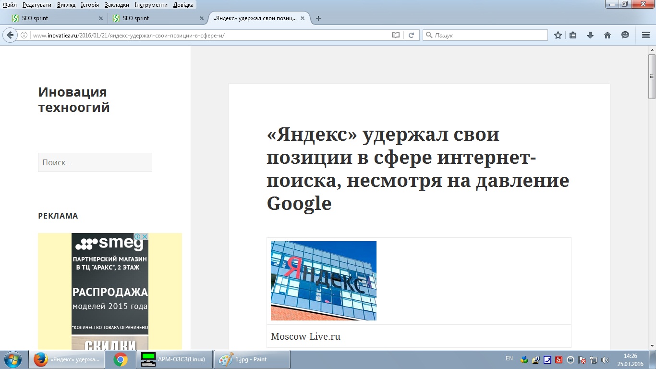The width and height of the screenshot is (656, 369).
Task: Open the Довідка menu
Action: [x=183, y=5]
